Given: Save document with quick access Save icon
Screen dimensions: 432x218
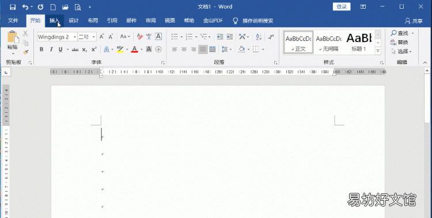Looking at the screenshot, I should (13, 7).
